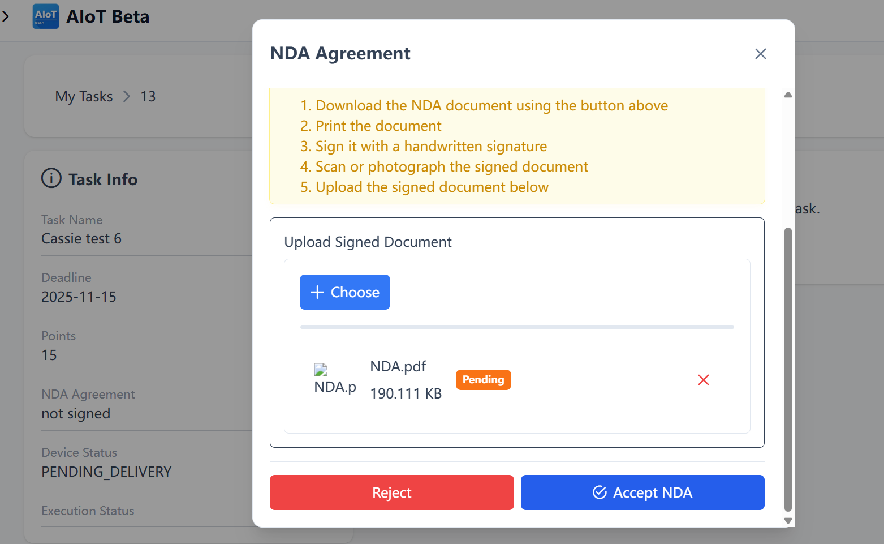The height and width of the screenshot is (544, 884).
Task: Click the AIoT Beta logo icon
Action: point(46,16)
